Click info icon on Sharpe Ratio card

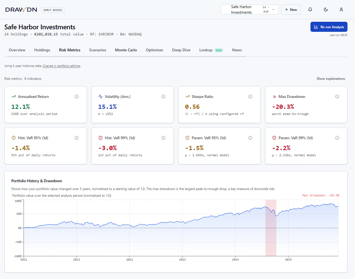(x=250, y=97)
